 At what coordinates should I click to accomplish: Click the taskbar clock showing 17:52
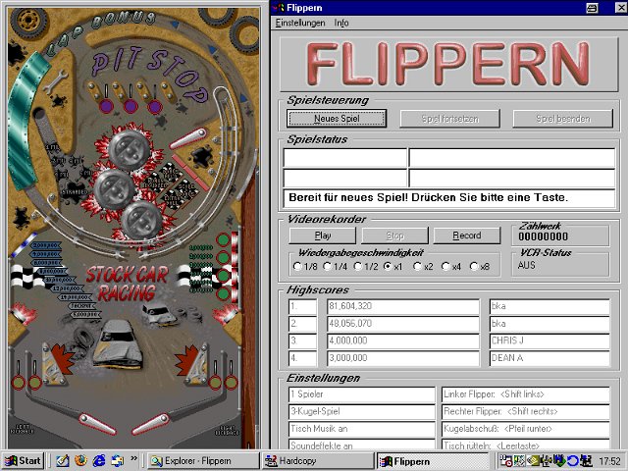click(610, 461)
